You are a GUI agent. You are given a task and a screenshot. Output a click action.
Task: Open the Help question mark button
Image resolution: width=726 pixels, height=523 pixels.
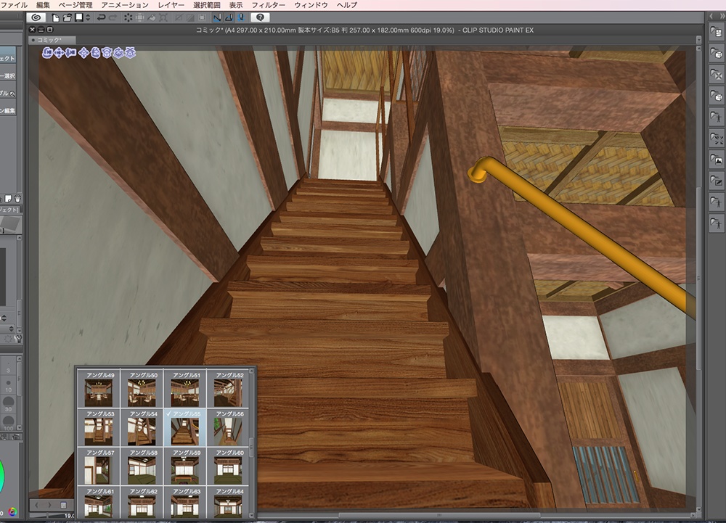pyautogui.click(x=260, y=17)
